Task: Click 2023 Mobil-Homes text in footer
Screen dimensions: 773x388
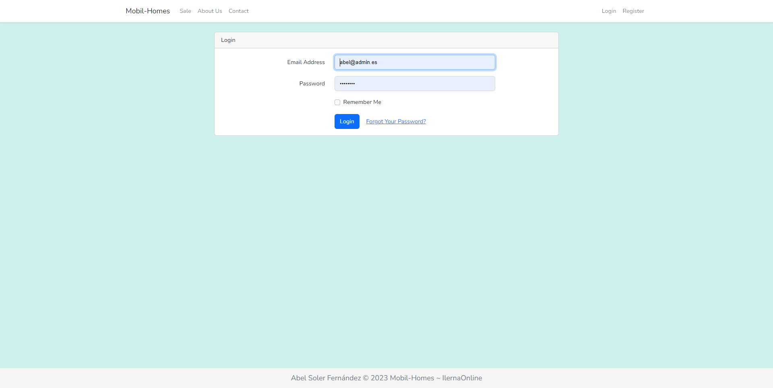Action: click(x=402, y=378)
